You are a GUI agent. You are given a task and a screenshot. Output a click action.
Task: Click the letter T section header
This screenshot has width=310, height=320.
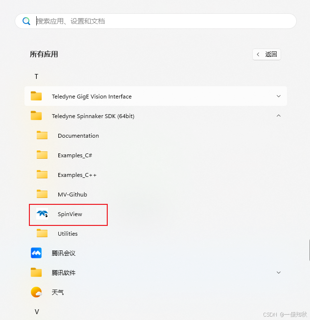(36, 76)
